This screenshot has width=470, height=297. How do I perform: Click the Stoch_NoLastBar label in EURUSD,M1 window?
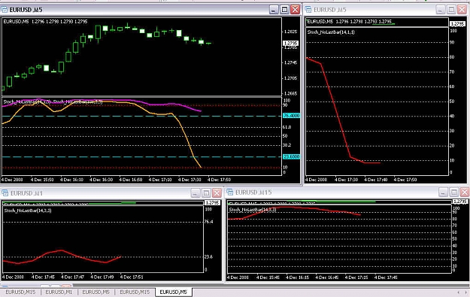(28, 211)
